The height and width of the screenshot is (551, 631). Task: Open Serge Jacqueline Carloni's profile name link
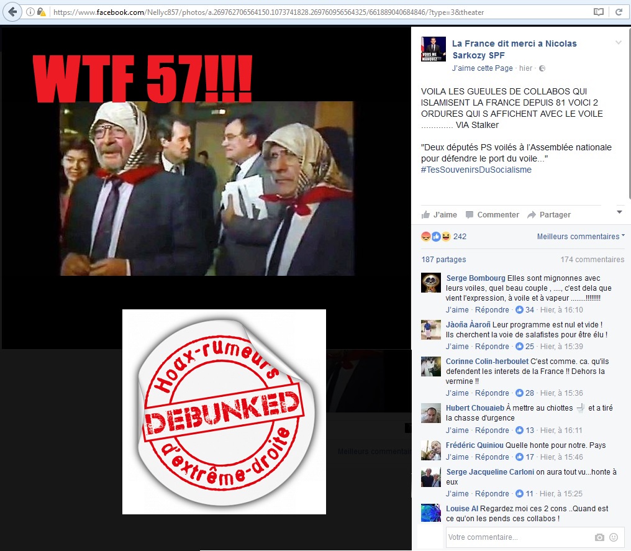[490, 472]
